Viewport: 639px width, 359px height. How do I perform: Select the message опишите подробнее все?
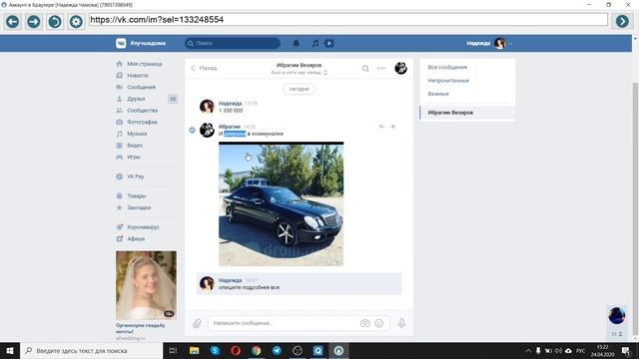pos(300,283)
